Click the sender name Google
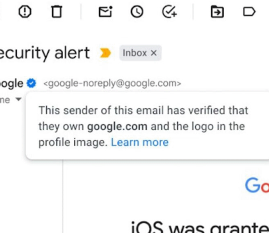This screenshot has height=233, width=269. click(12, 84)
